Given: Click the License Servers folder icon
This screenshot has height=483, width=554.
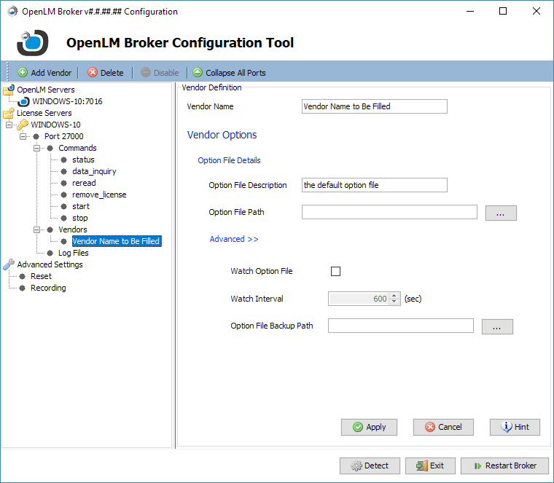Looking at the screenshot, I should [x=9, y=113].
